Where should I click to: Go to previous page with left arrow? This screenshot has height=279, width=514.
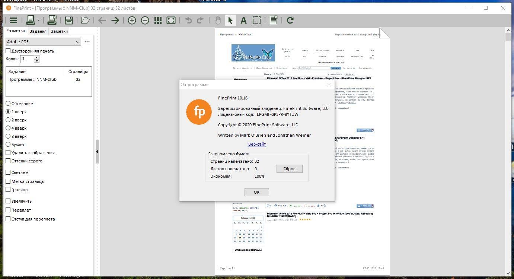pos(102,20)
